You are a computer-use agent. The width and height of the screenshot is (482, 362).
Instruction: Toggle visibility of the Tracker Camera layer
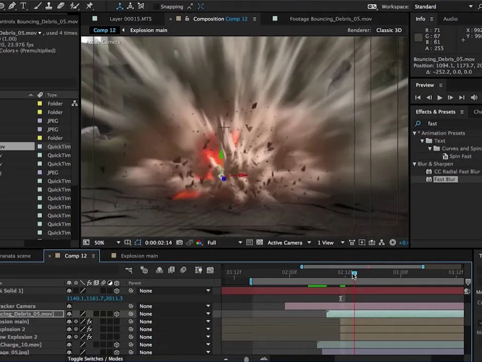69,306
